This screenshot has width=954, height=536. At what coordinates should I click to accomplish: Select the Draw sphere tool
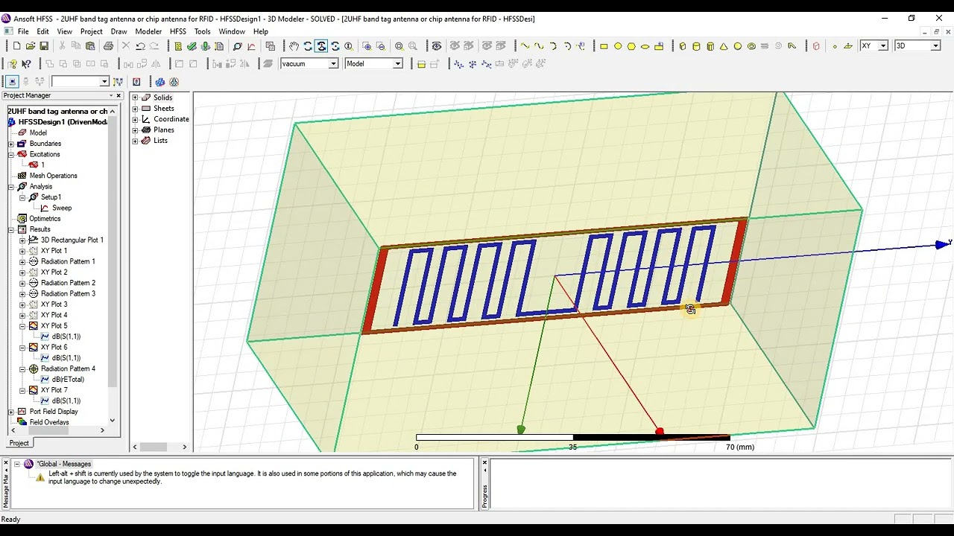(x=738, y=46)
